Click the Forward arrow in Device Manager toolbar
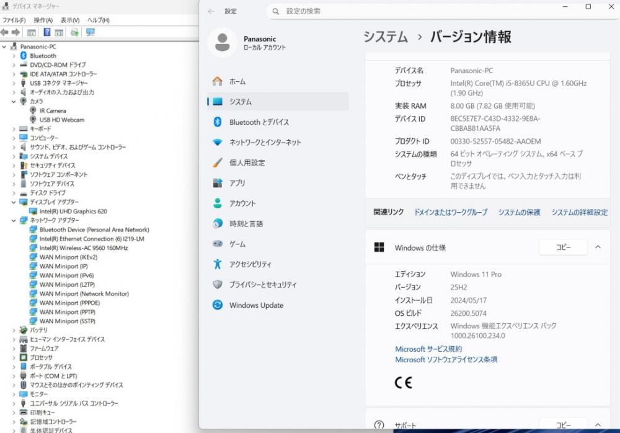620x433 pixels. tap(16, 32)
